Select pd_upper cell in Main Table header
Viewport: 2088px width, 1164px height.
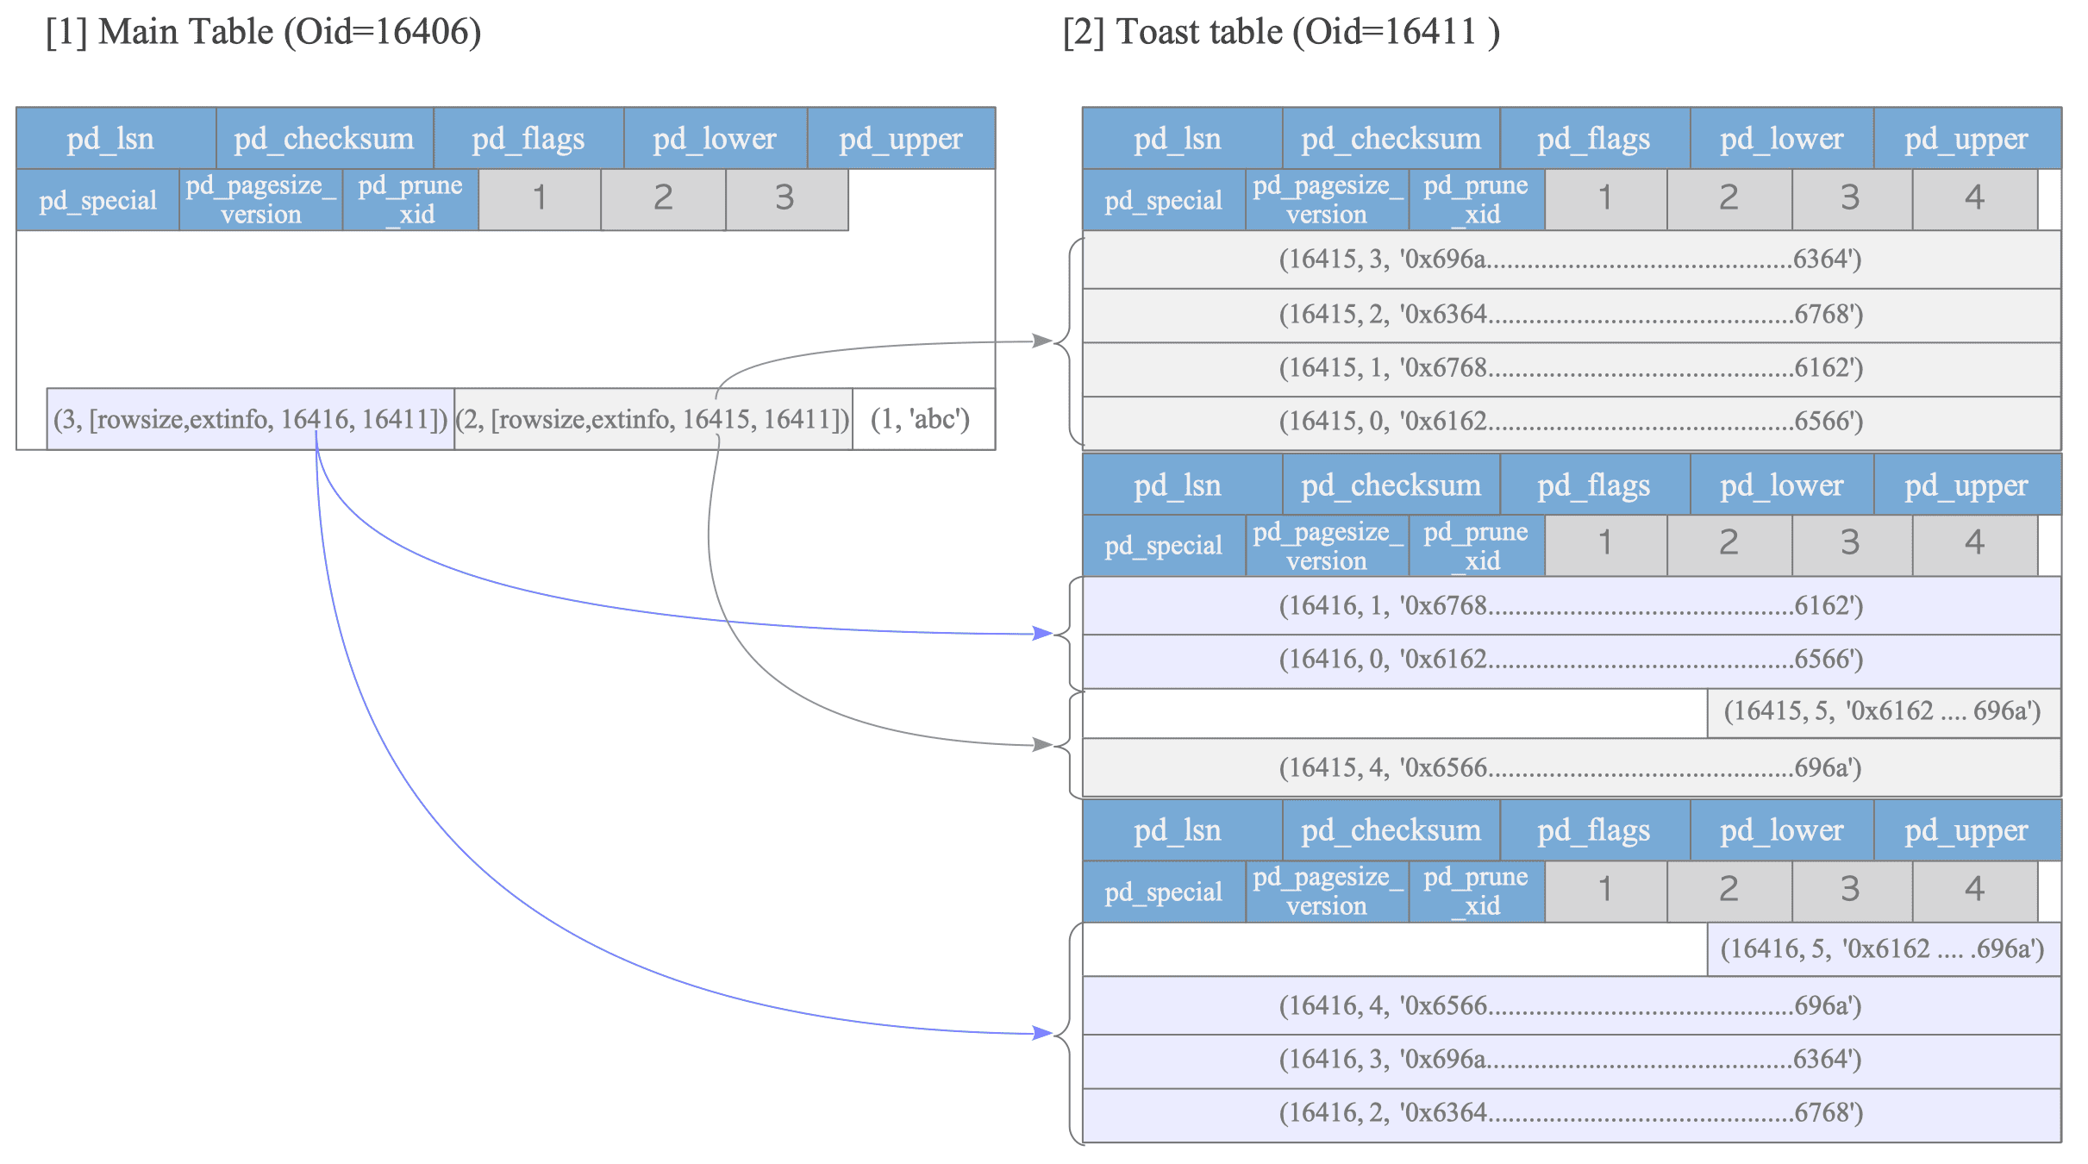click(x=902, y=138)
